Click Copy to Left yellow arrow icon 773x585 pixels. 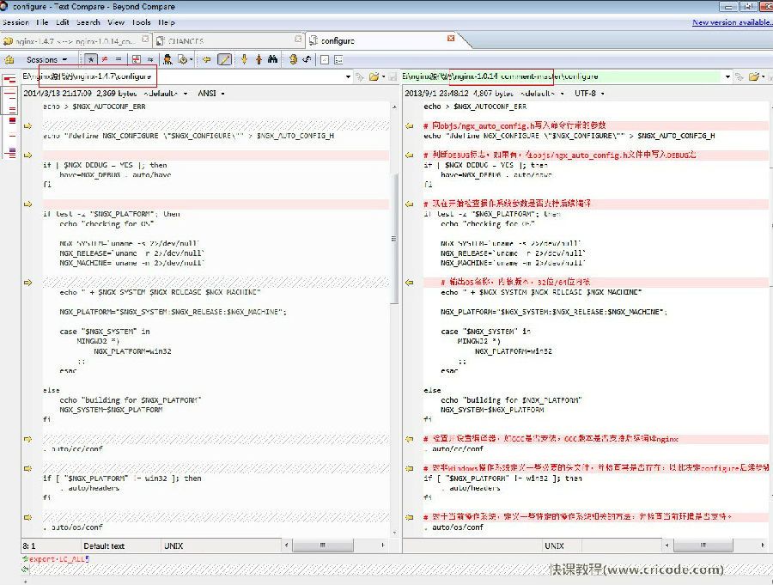[207, 59]
